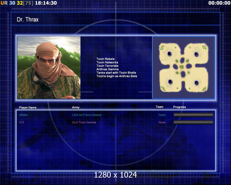231x185 pixels.
Task: Click the desert map preview
Action: pos(183,68)
